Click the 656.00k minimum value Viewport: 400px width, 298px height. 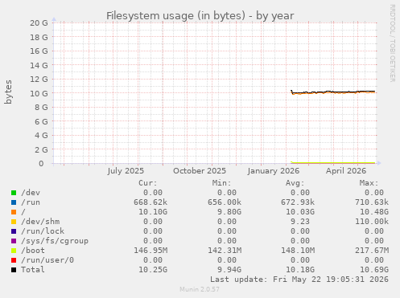[225, 202]
